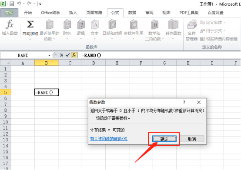Viewport: 241px width, 170px height.
Task: Click the Undo icon in quick access toolbar
Action: point(19,3)
